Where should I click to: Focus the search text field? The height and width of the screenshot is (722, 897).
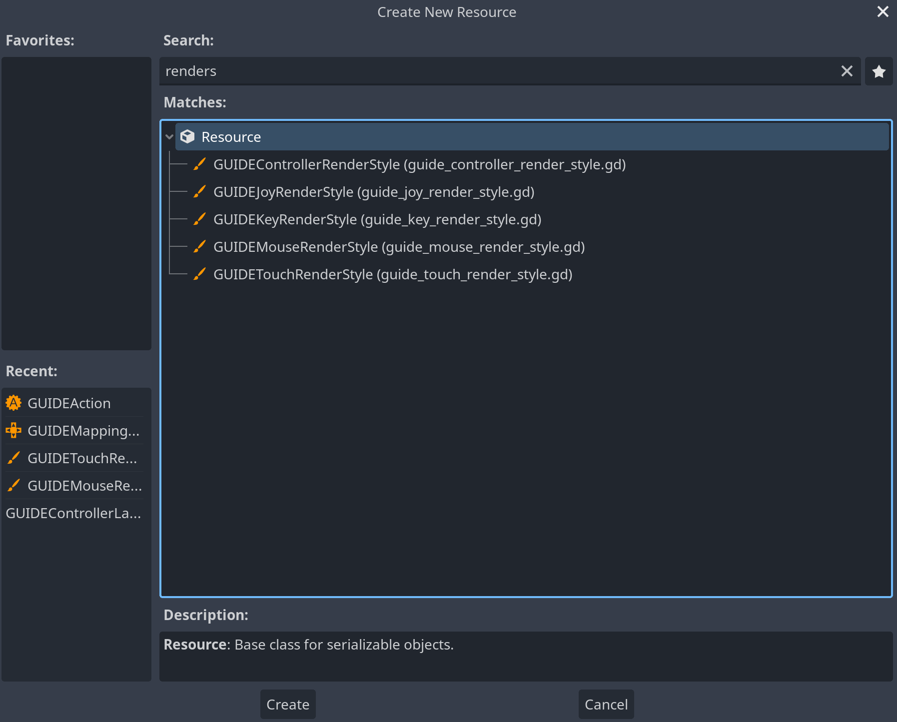pos(500,71)
